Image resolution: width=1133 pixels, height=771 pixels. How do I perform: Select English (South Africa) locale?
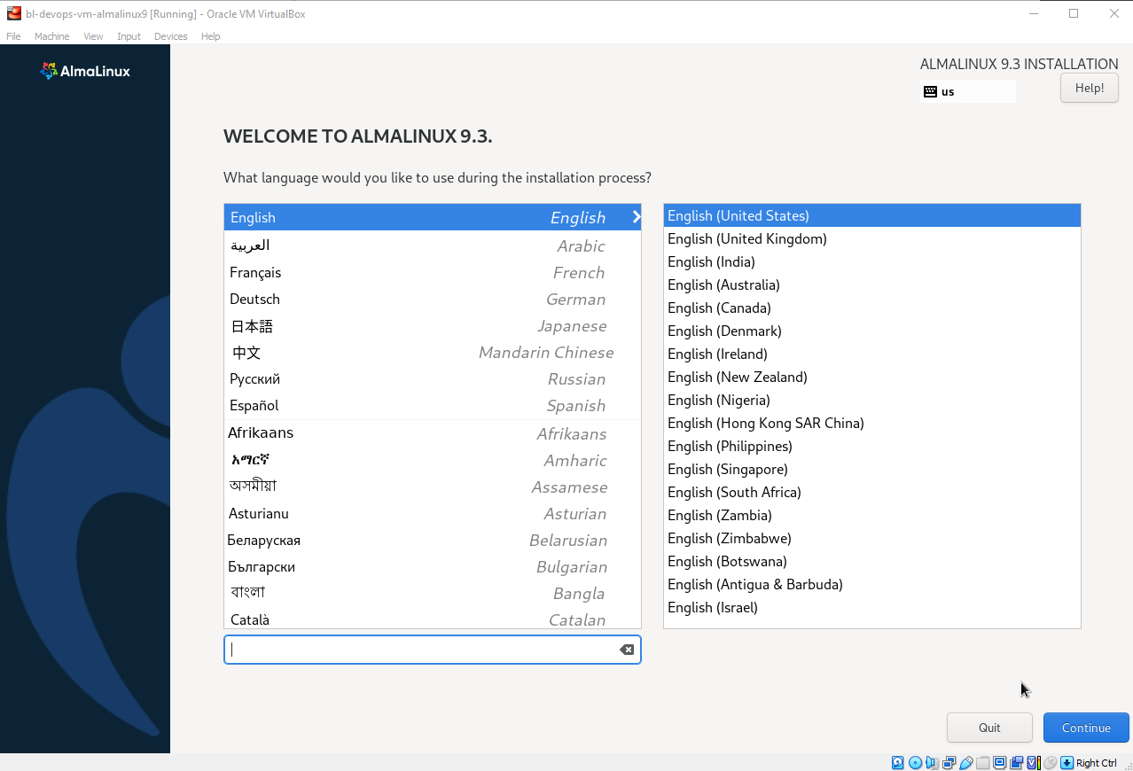(x=872, y=492)
